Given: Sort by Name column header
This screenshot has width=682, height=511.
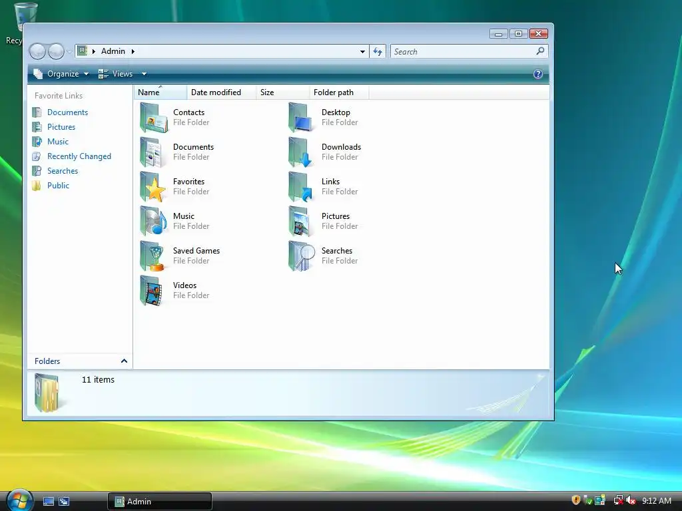Looking at the screenshot, I should pyautogui.click(x=160, y=92).
